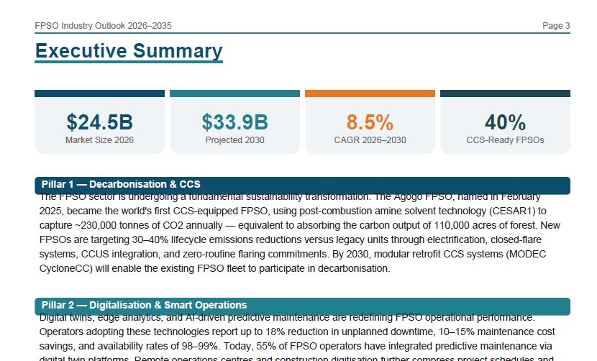Click the Page 3 label in header
The height and width of the screenshot is (361, 597).
556,25
